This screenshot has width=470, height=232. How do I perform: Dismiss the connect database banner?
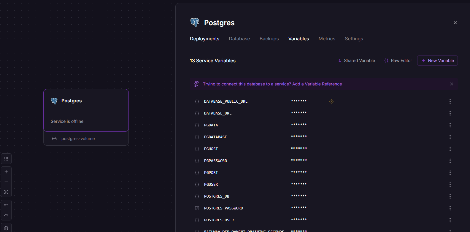(451, 84)
